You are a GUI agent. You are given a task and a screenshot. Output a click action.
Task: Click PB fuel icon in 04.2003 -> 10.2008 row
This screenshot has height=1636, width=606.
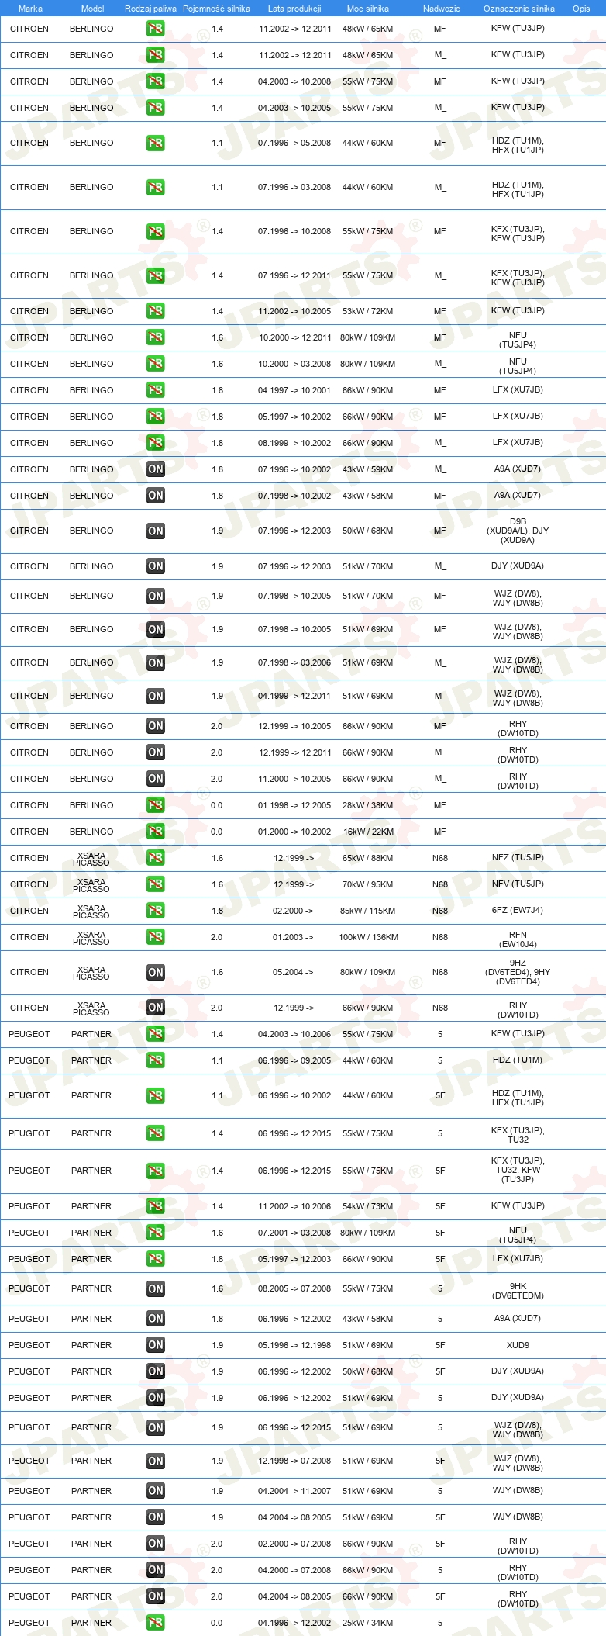point(156,81)
